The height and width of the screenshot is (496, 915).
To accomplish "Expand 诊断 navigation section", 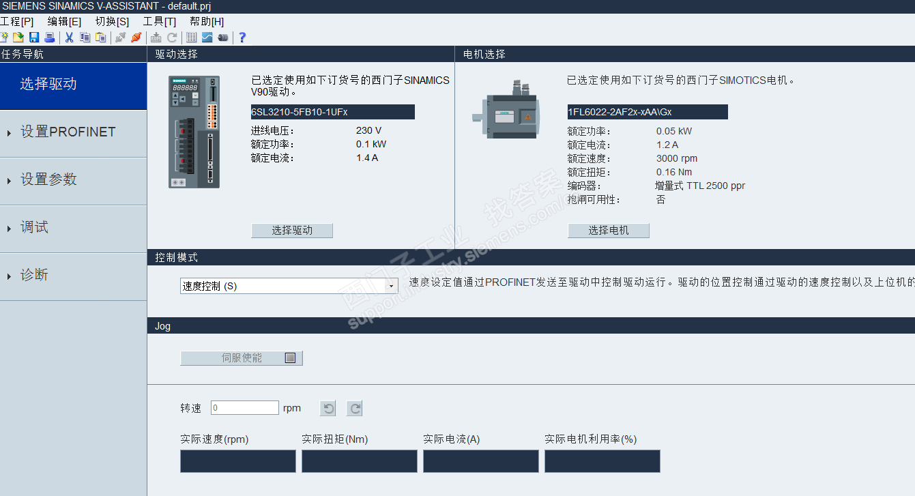I will click(73, 276).
